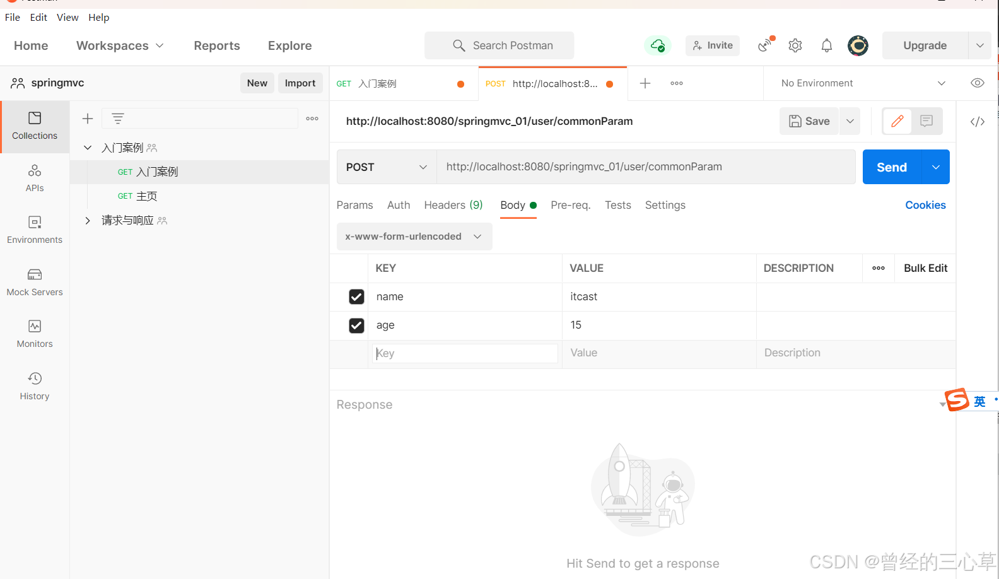Open environment quick look eye icon
This screenshot has width=999, height=579.
(x=978, y=83)
